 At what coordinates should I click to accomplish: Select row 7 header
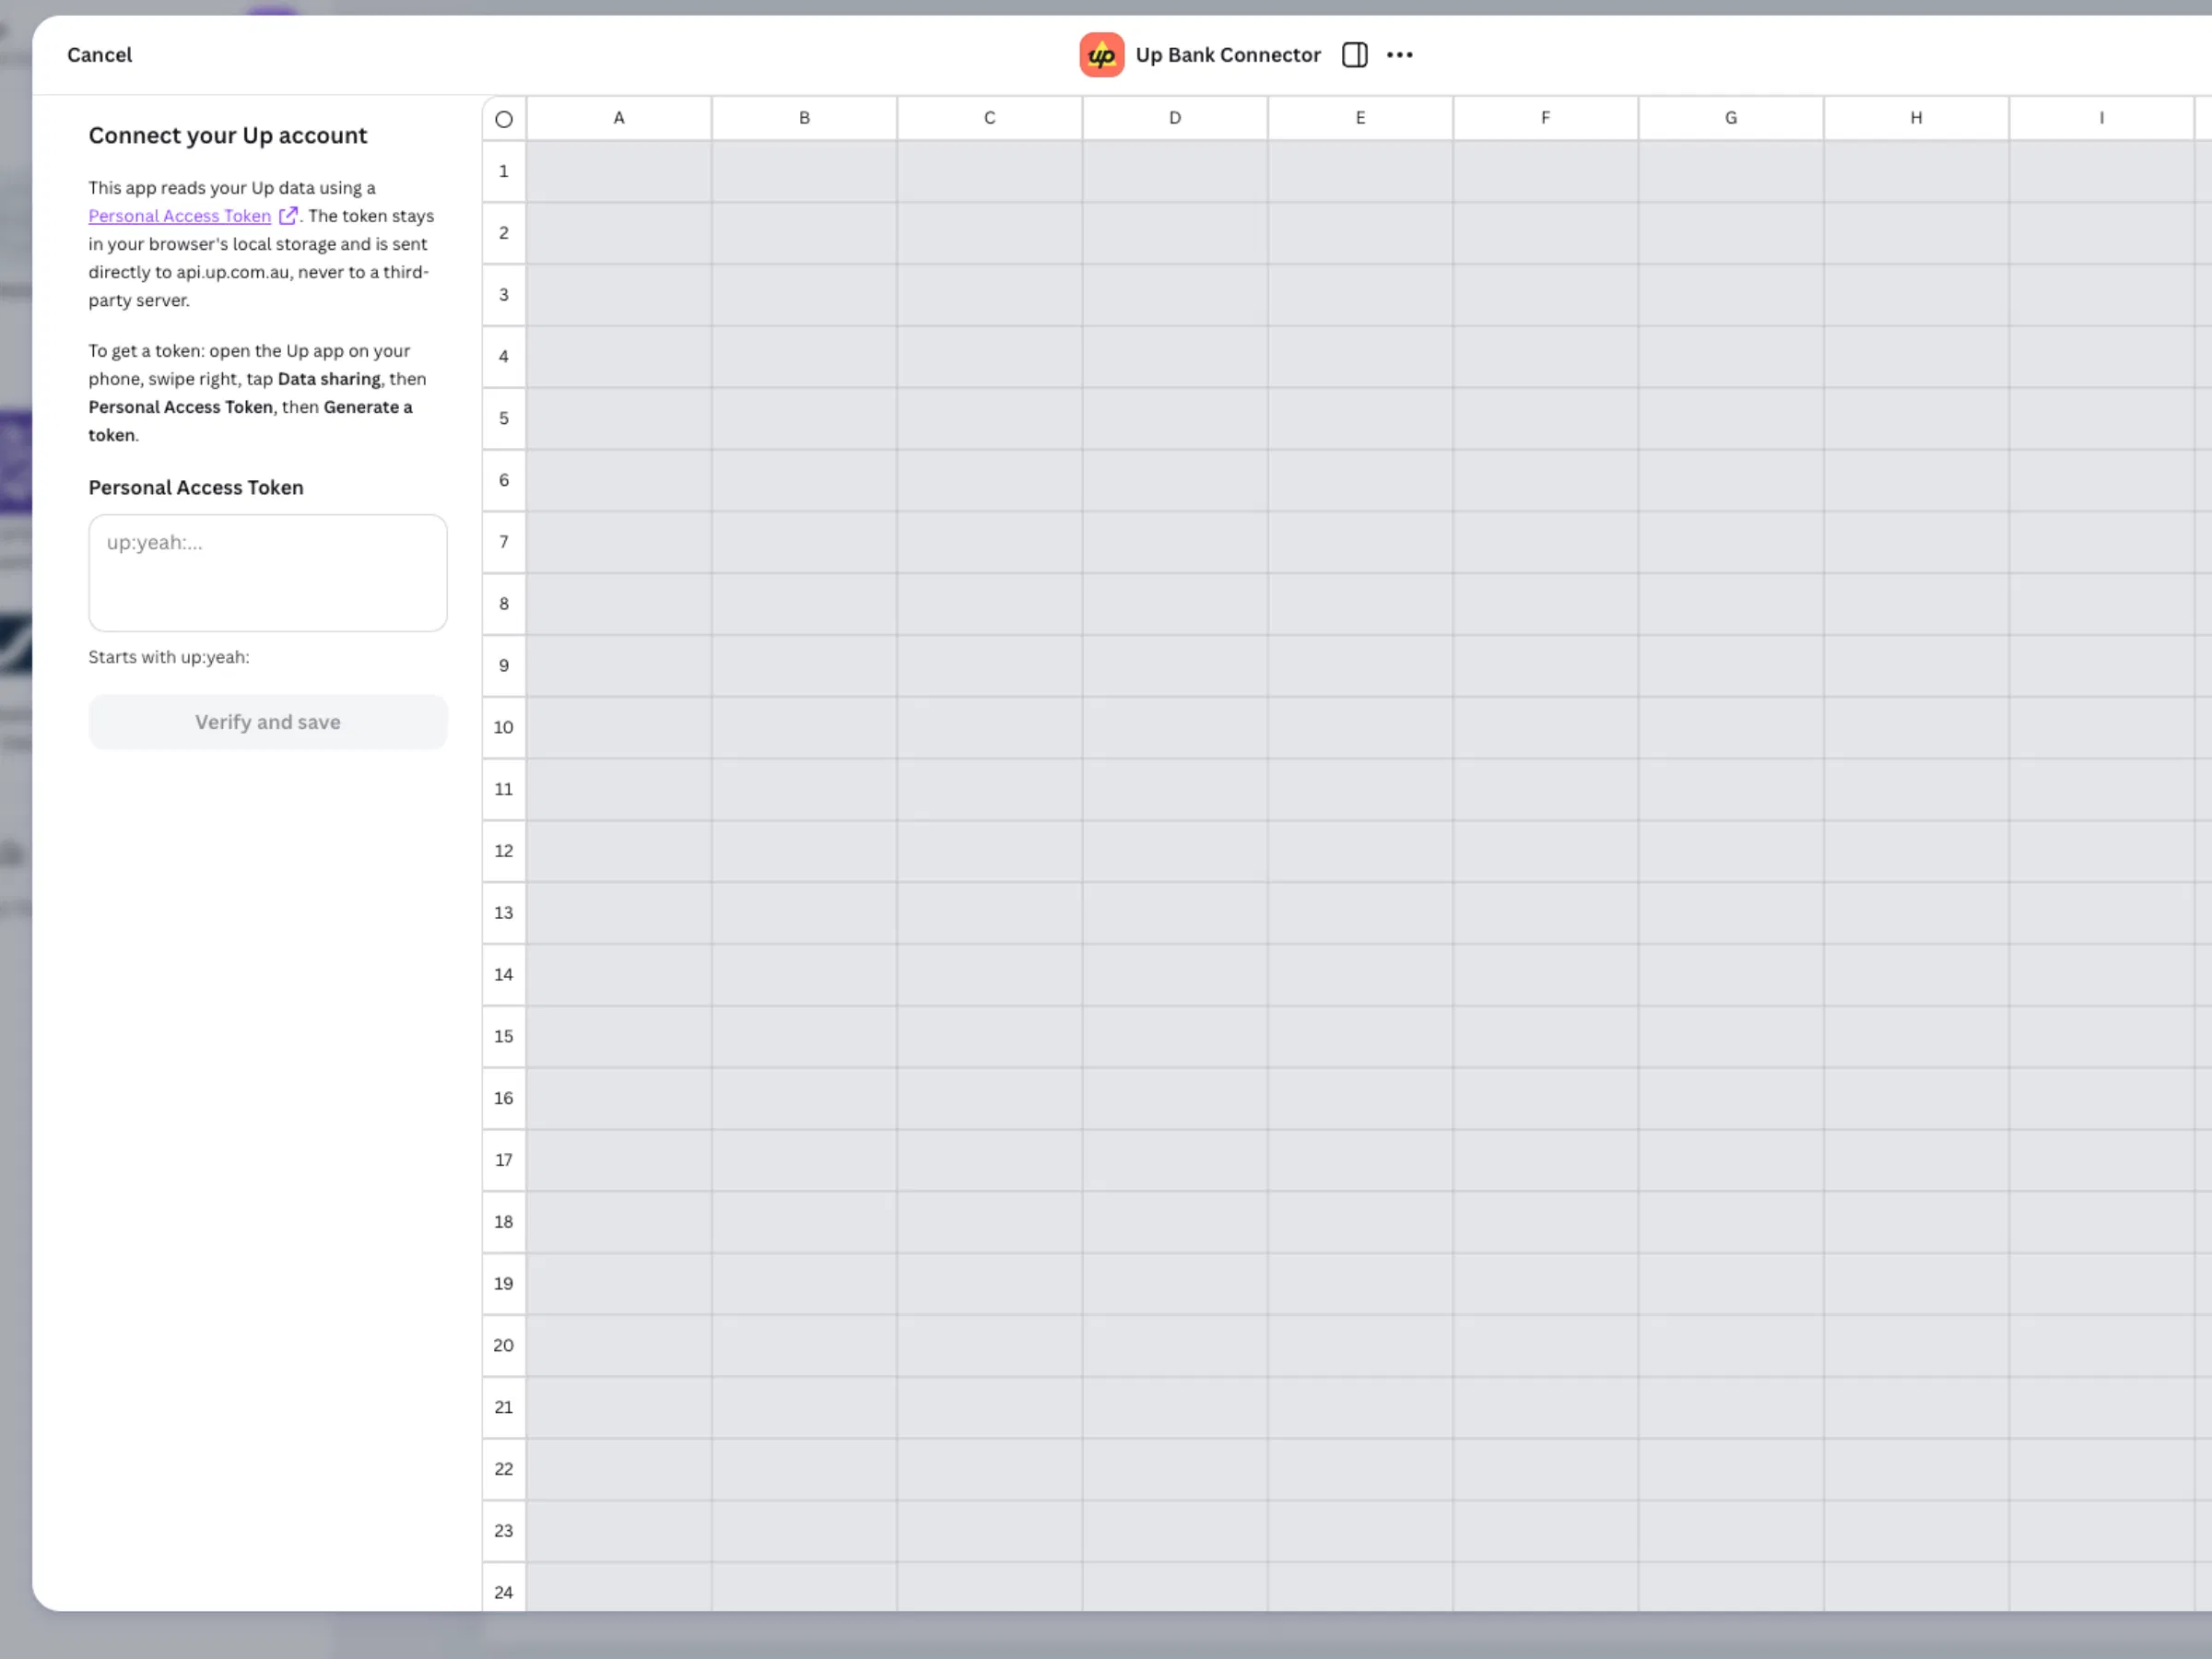click(x=504, y=542)
